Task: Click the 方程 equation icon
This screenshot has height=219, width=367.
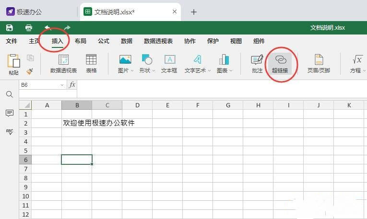Action: pos(357,60)
